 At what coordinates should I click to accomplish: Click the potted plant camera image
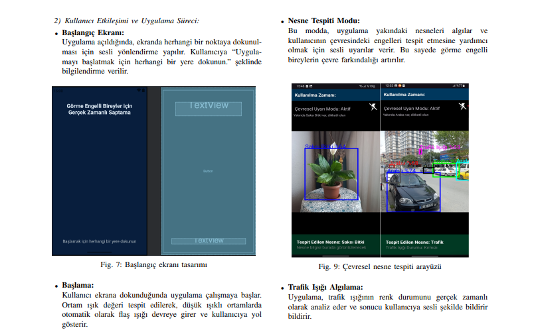click(x=336, y=172)
